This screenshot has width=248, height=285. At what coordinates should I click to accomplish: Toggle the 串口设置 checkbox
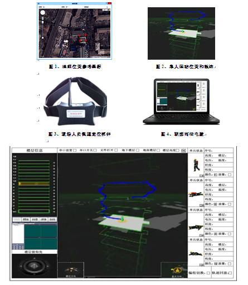[x=75, y=150]
